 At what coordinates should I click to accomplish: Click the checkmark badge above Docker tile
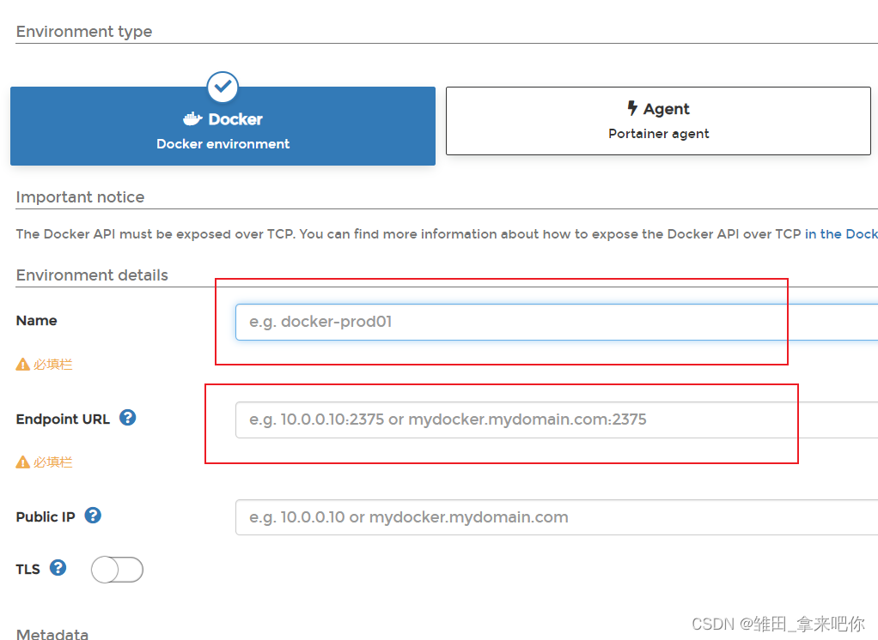(x=223, y=88)
